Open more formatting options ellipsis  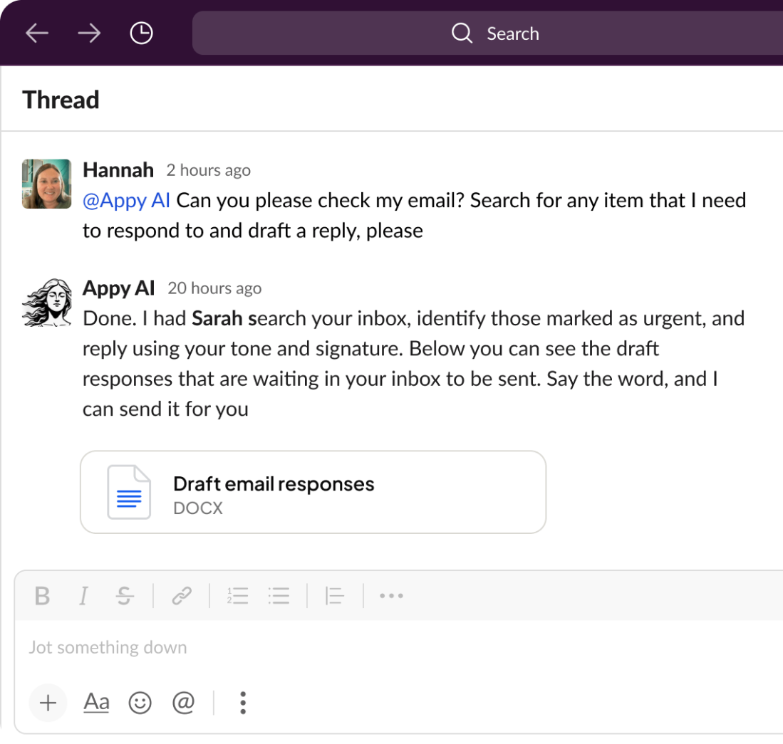point(392,596)
